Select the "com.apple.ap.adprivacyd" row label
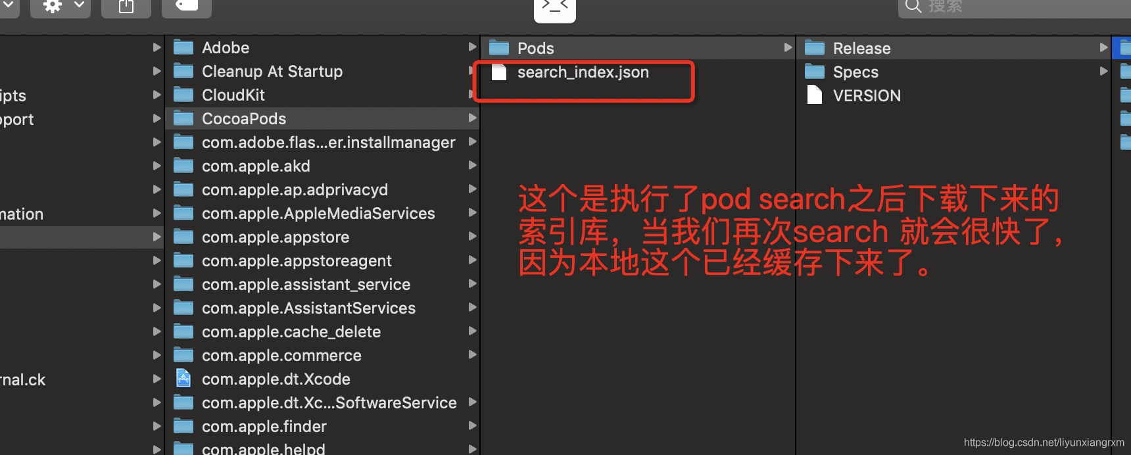Screen dimensions: 1131x455 pyautogui.click(x=295, y=190)
